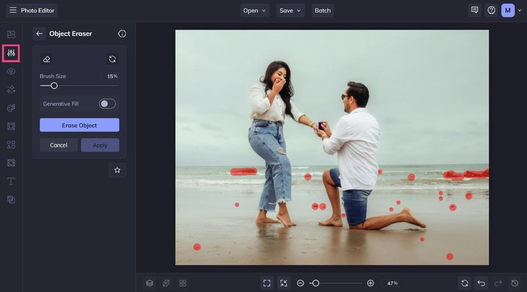Screen dimensions: 527x292
Task: Expand the account menu chevron
Action: tap(520, 11)
